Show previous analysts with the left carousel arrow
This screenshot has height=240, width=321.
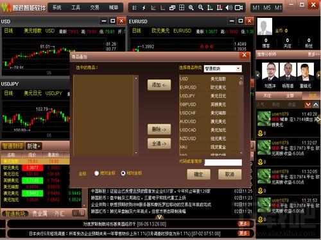[258, 75]
